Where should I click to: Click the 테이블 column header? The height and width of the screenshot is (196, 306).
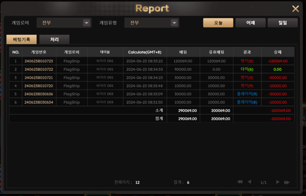pyautogui.click(x=105, y=52)
